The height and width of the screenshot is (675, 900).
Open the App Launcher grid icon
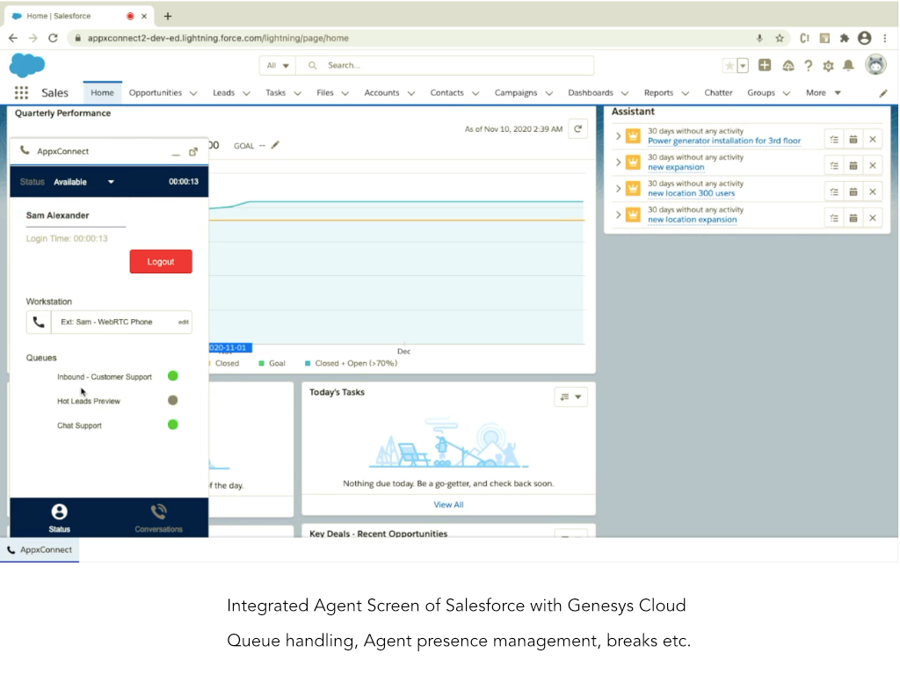tap(21, 93)
